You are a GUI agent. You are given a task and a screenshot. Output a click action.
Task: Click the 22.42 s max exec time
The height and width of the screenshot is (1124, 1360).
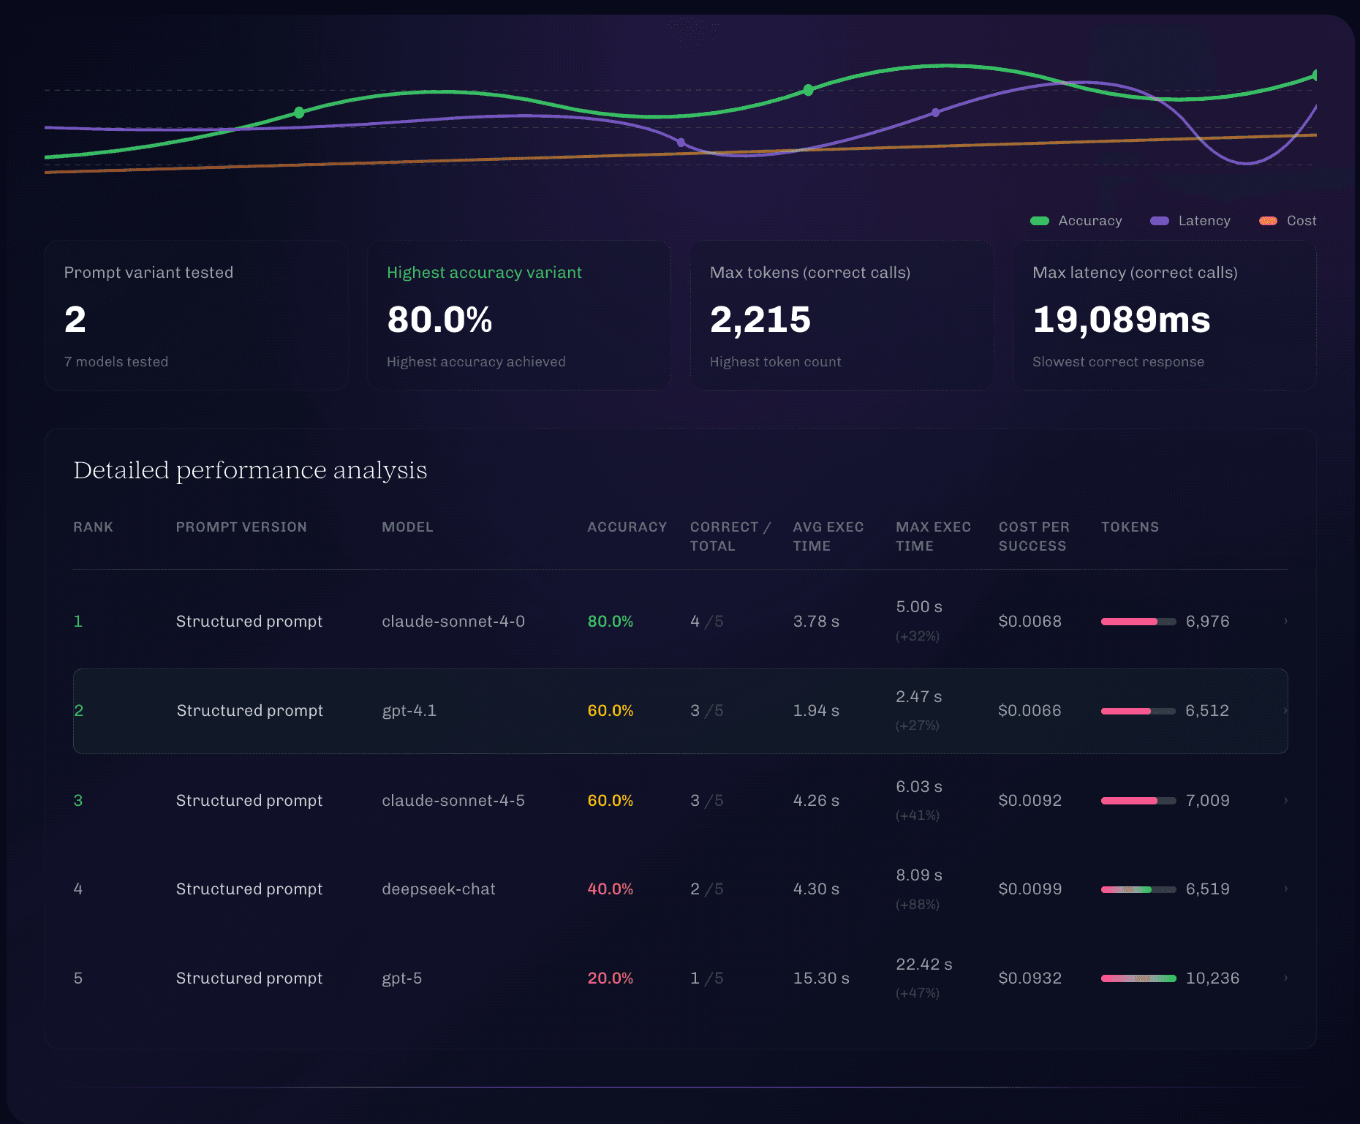click(x=924, y=965)
